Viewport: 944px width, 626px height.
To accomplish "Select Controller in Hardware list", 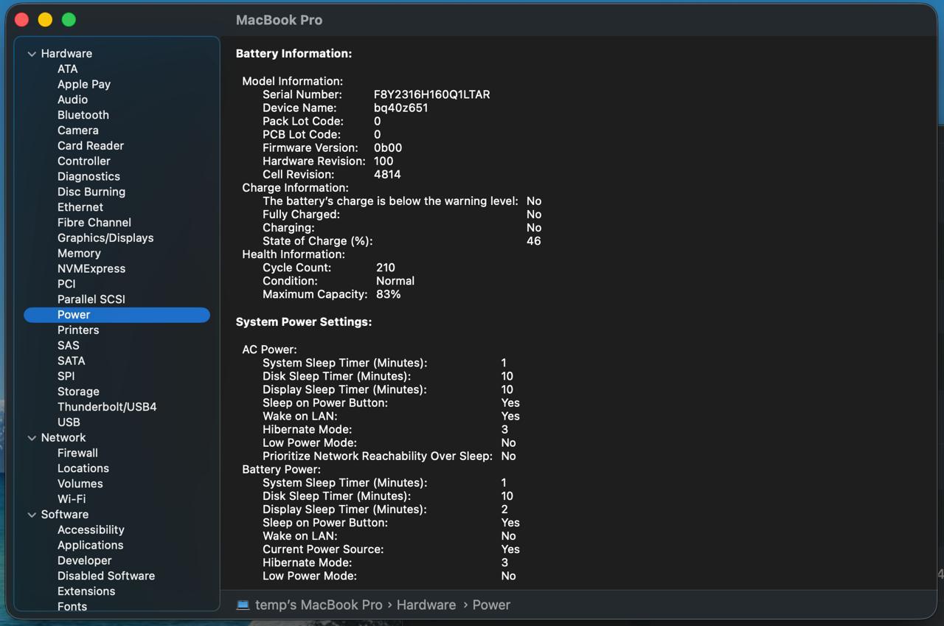I will [x=84, y=161].
